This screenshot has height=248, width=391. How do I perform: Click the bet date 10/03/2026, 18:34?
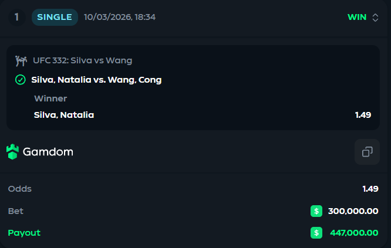(x=120, y=17)
